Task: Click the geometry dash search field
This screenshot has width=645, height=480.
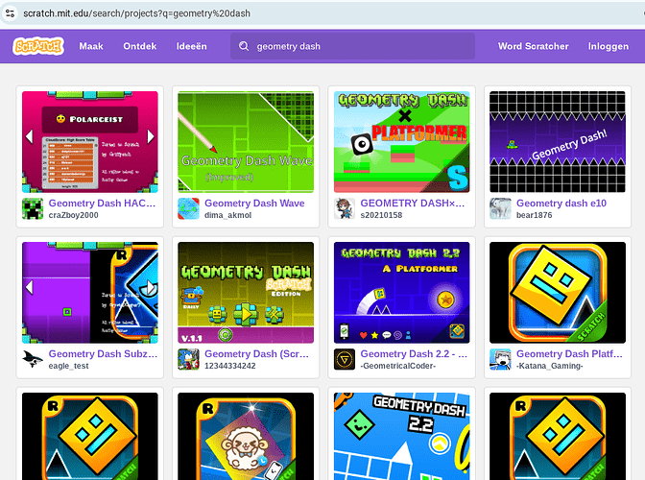Action: pyautogui.click(x=352, y=46)
